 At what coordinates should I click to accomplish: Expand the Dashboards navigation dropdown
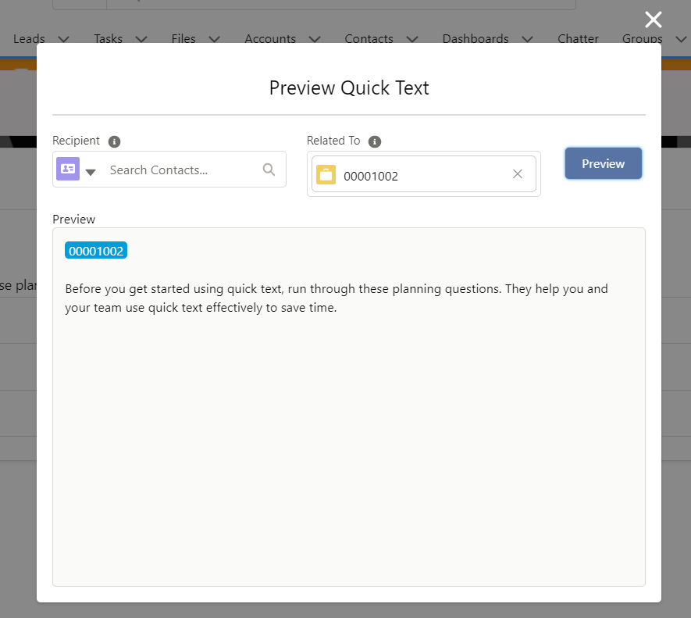pos(527,38)
